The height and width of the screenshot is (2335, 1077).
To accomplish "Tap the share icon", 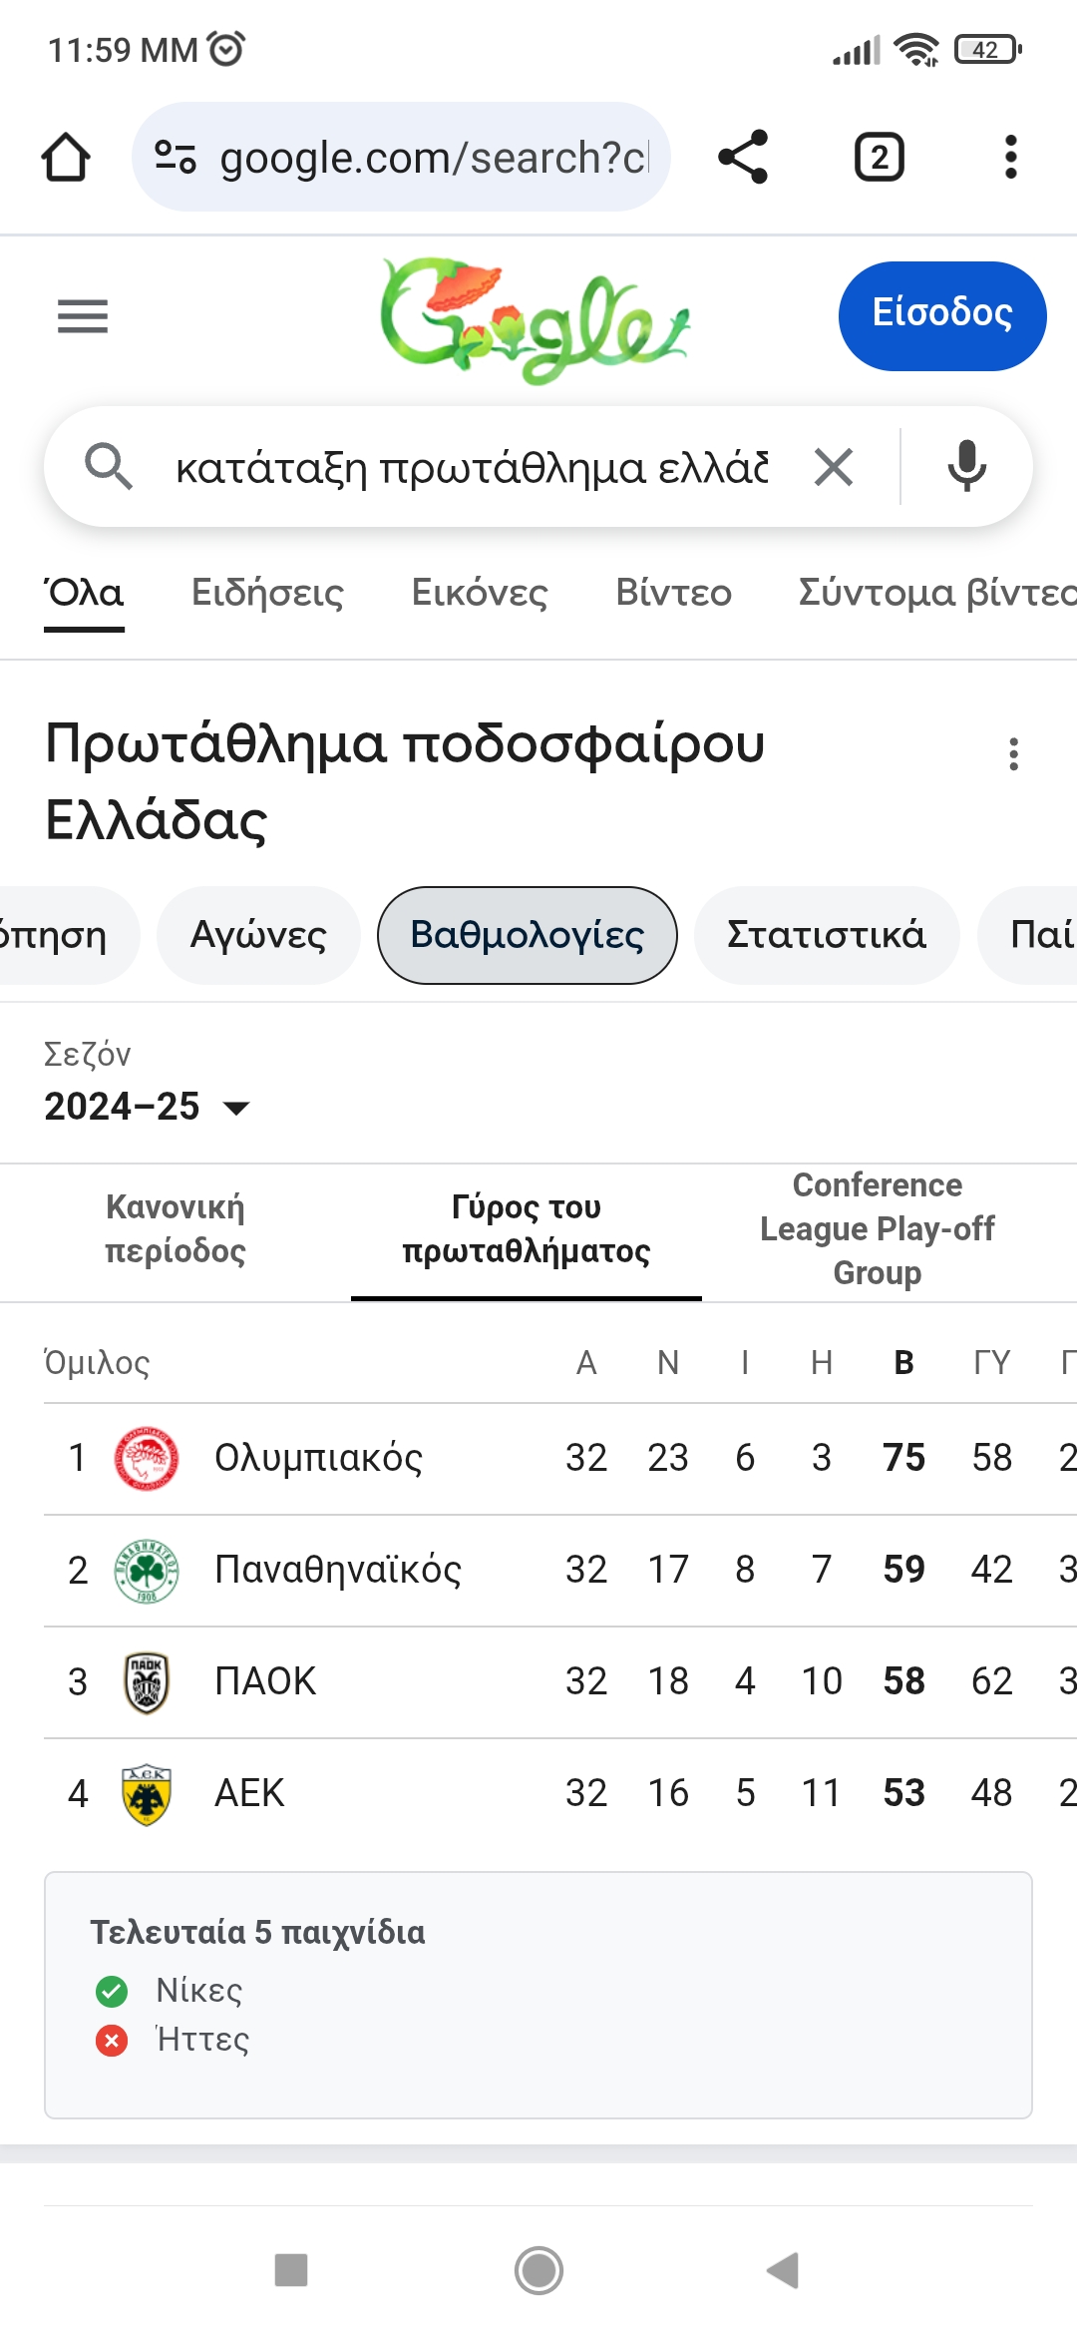I will (x=743, y=158).
